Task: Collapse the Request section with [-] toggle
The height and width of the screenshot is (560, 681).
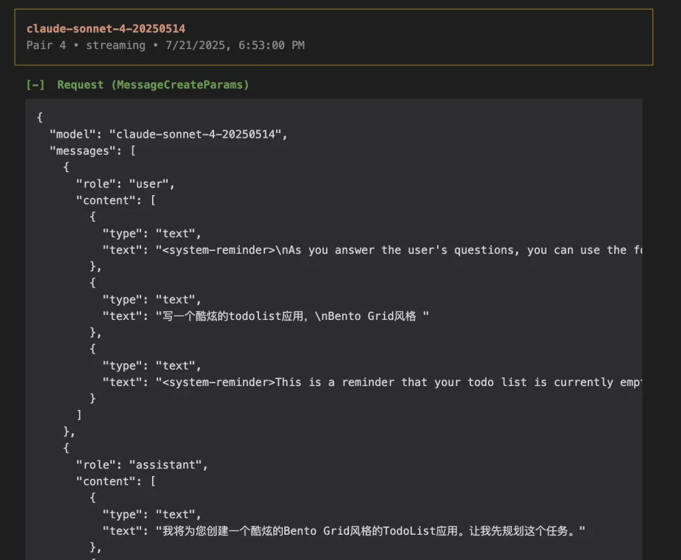Action: coord(35,85)
